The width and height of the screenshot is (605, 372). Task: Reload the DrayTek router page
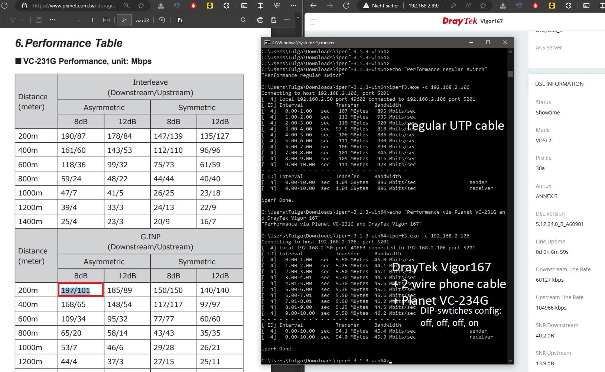coord(346,6)
